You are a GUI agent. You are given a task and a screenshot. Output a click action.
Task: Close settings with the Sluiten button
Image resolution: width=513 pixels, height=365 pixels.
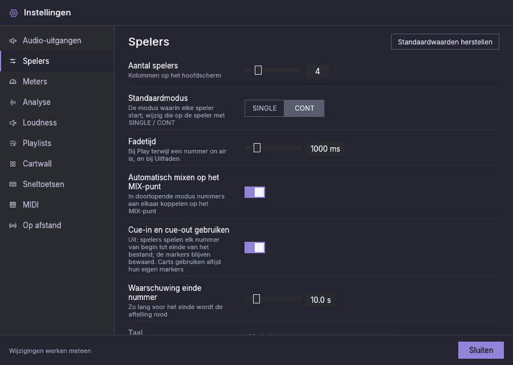[x=481, y=350]
